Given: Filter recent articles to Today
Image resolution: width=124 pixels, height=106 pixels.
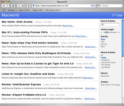Looking at the screenshot, I should point(104,58).
